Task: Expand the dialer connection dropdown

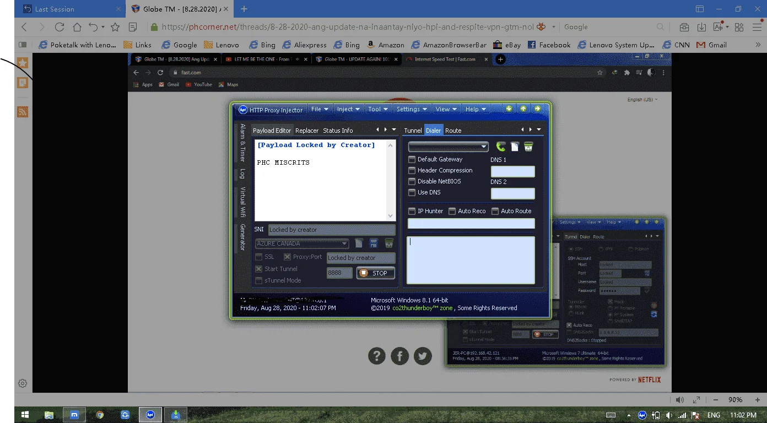Action: point(484,147)
